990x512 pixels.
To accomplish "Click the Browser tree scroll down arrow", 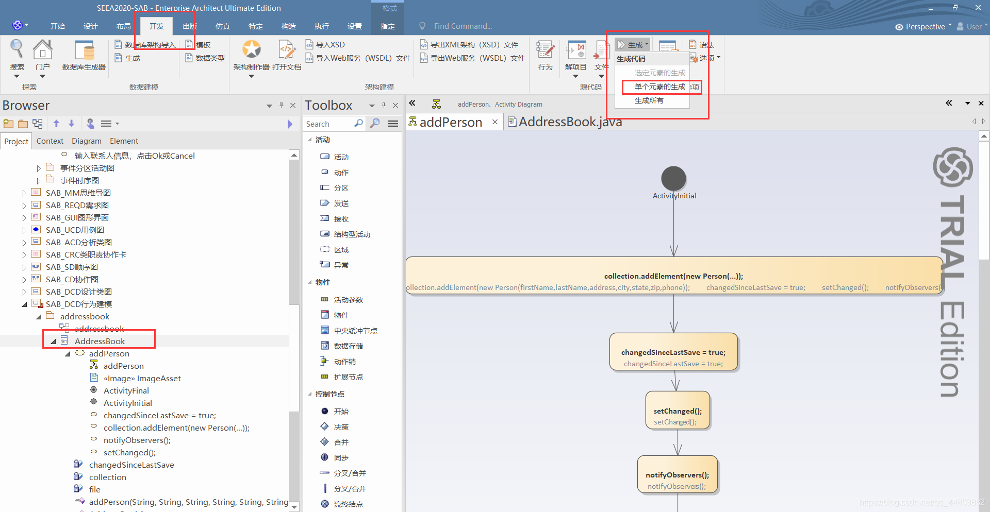I will pos(294,507).
